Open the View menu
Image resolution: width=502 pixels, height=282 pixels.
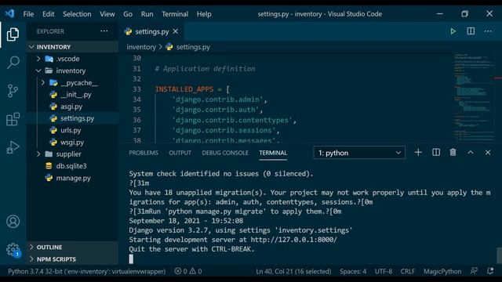click(107, 14)
